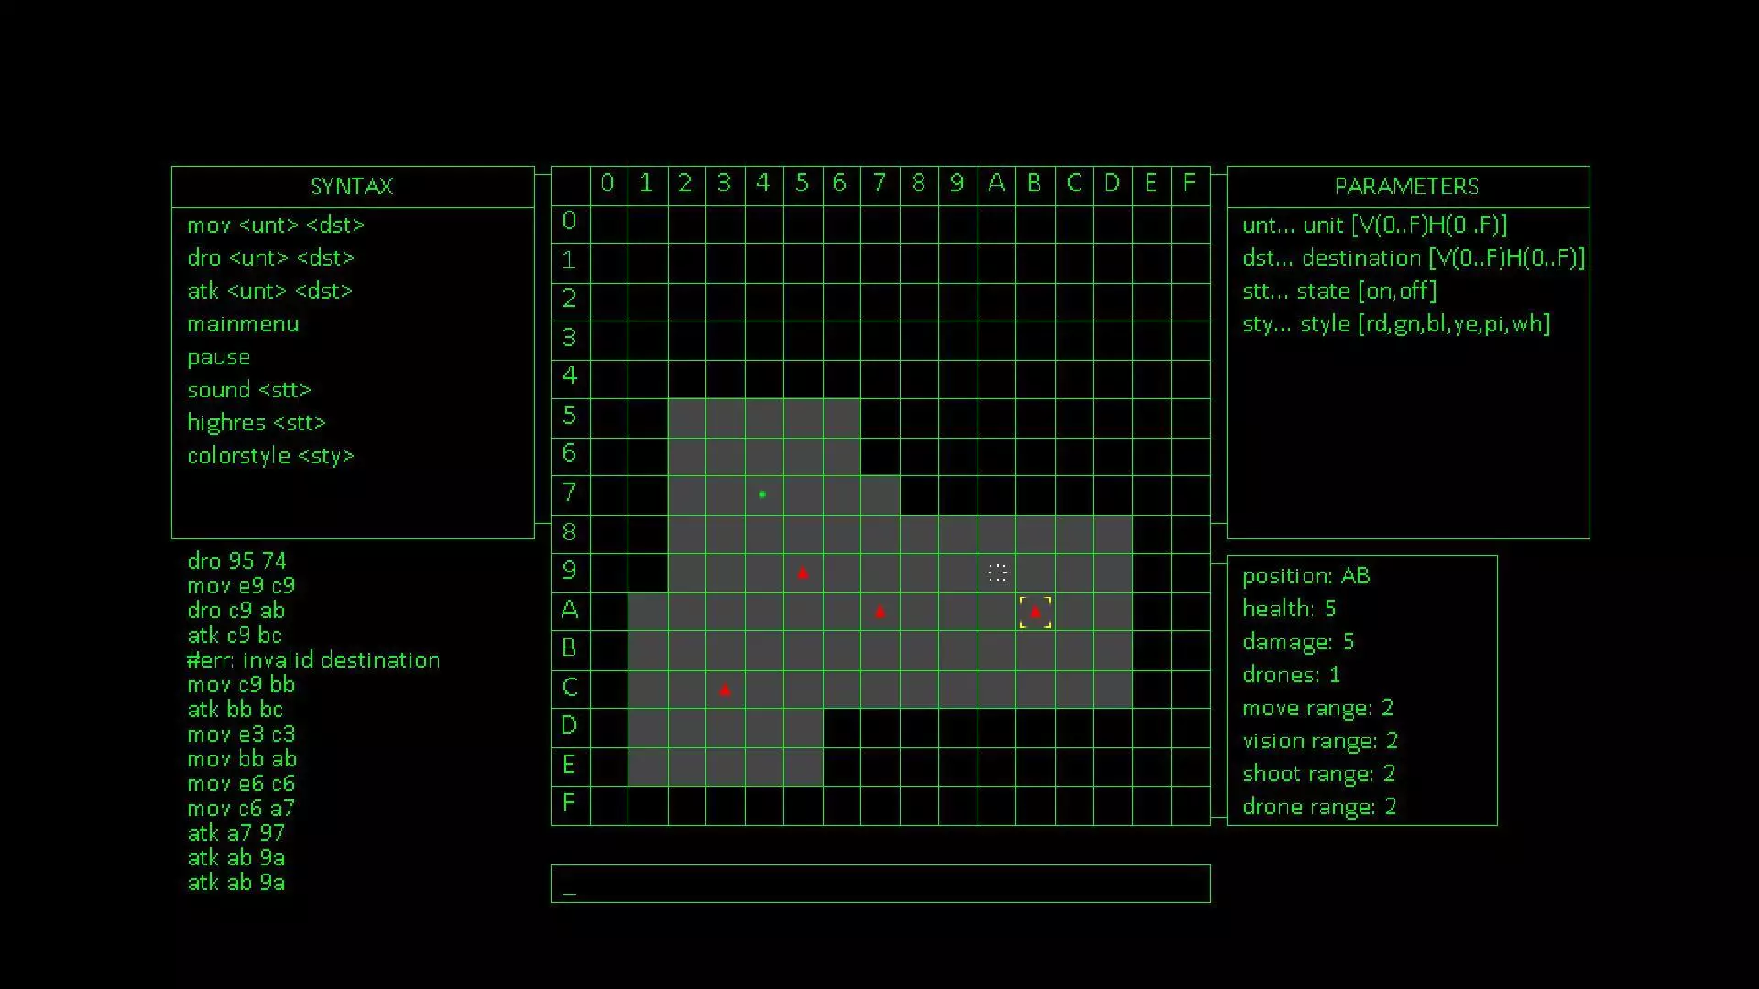The width and height of the screenshot is (1759, 989).
Task: Click row header 0 on the left of the grid
Action: click(x=569, y=221)
